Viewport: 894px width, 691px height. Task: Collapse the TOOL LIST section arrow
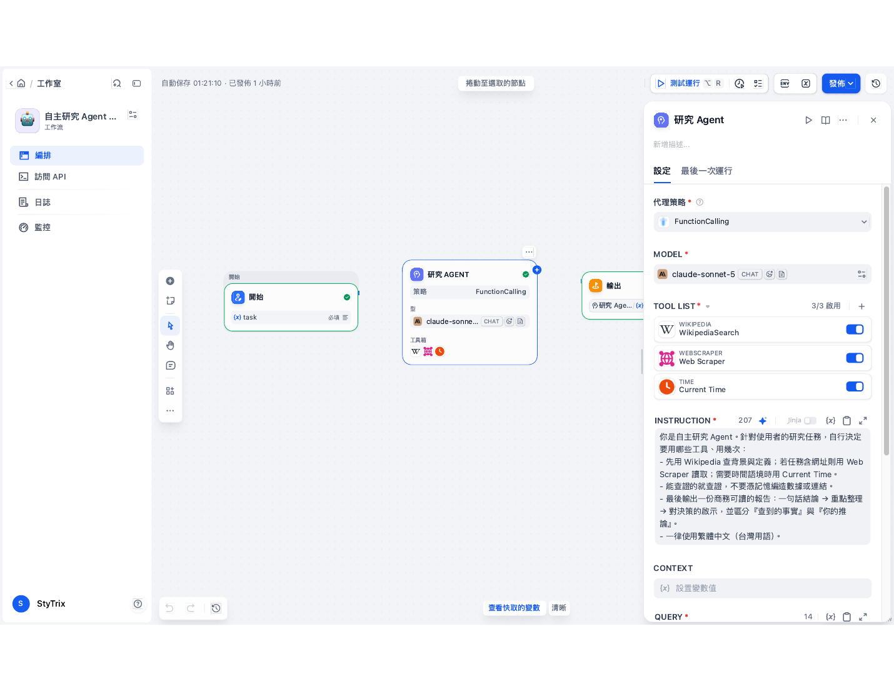click(708, 306)
